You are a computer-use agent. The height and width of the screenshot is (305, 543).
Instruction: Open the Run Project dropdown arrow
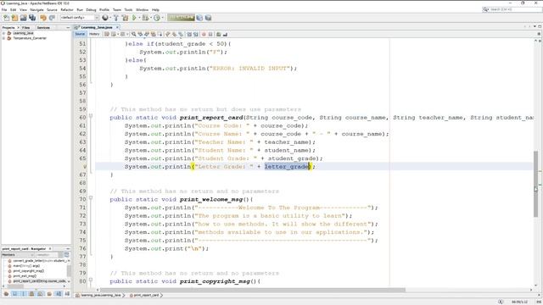coord(139,18)
